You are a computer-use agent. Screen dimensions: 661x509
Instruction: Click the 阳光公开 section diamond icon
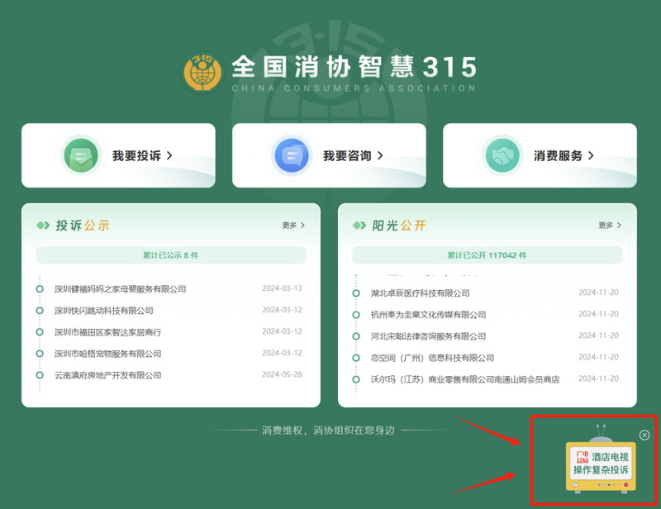pyautogui.click(x=359, y=226)
